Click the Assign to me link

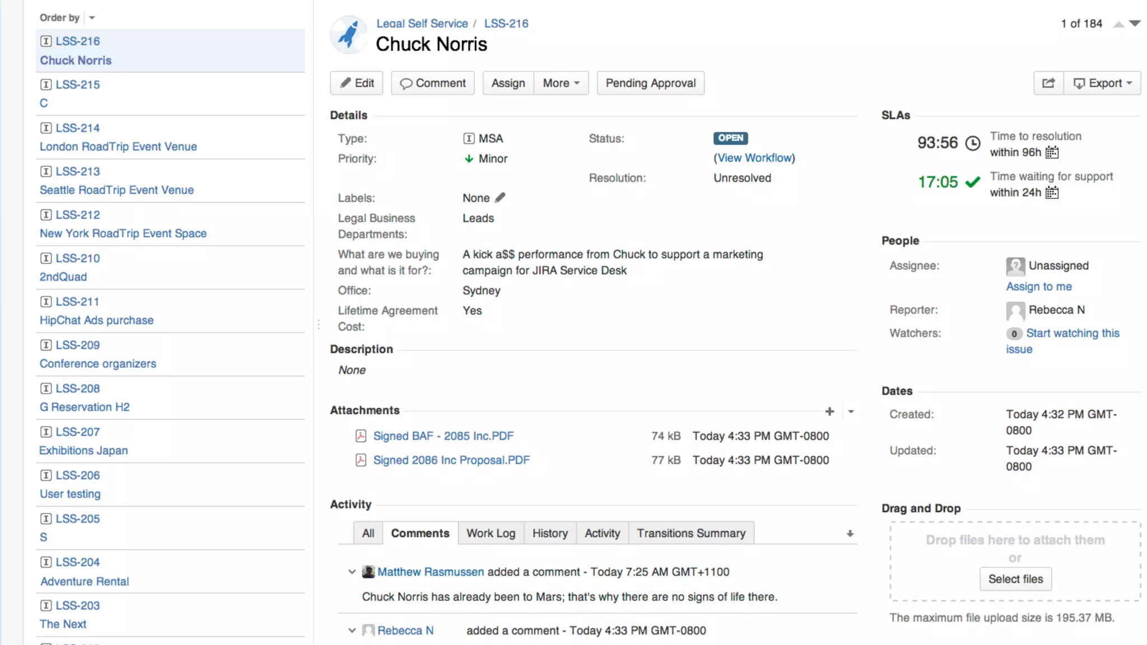click(1038, 286)
